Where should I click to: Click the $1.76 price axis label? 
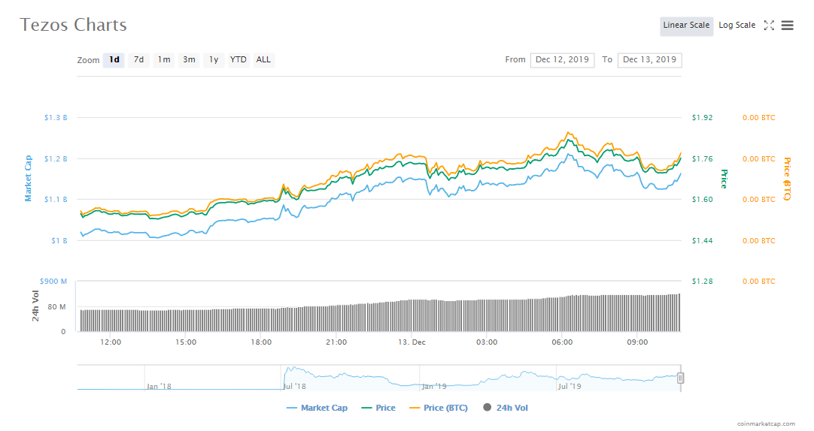[703, 158]
